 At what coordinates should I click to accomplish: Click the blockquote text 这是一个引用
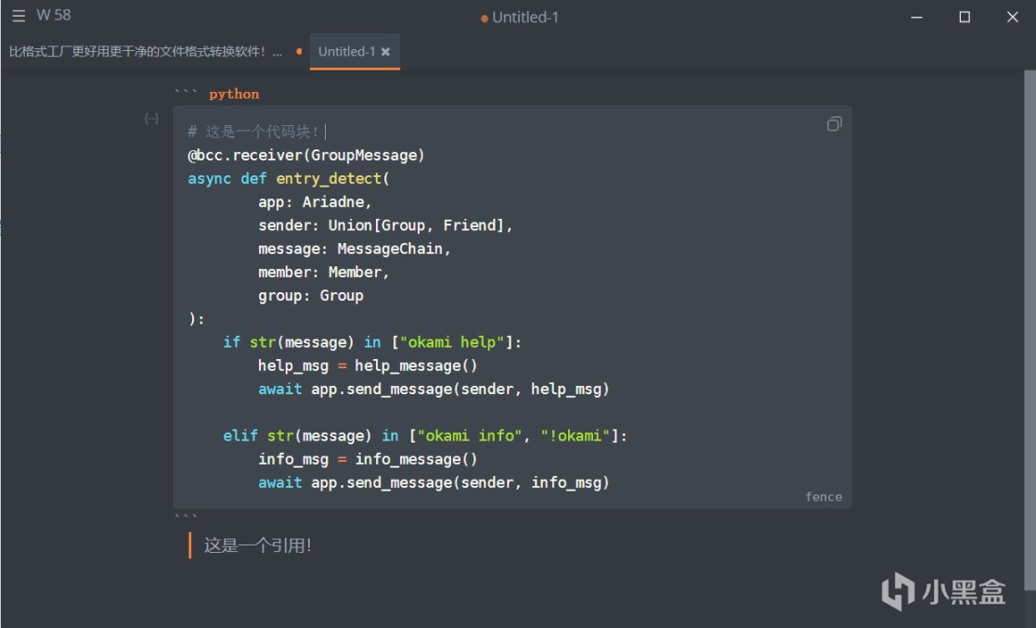[258, 545]
